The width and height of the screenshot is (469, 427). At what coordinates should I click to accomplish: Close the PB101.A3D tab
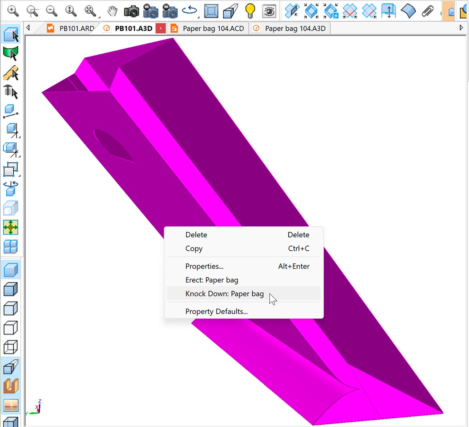161,29
